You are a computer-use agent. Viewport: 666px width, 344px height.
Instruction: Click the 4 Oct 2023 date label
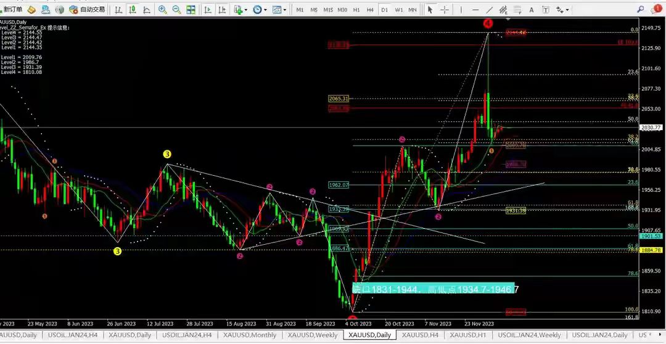tap(360, 324)
